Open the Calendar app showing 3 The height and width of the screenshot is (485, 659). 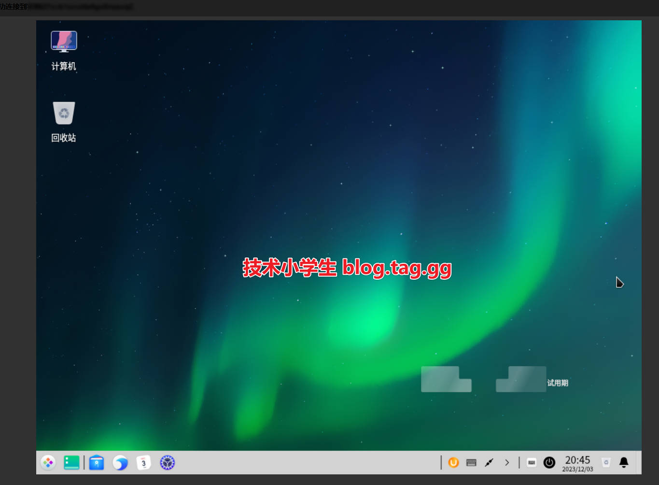pos(143,463)
